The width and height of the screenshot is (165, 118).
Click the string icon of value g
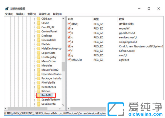click(x=69, y=55)
